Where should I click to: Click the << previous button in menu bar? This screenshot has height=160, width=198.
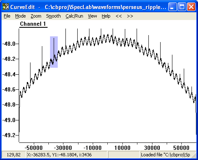[x=119, y=16]
